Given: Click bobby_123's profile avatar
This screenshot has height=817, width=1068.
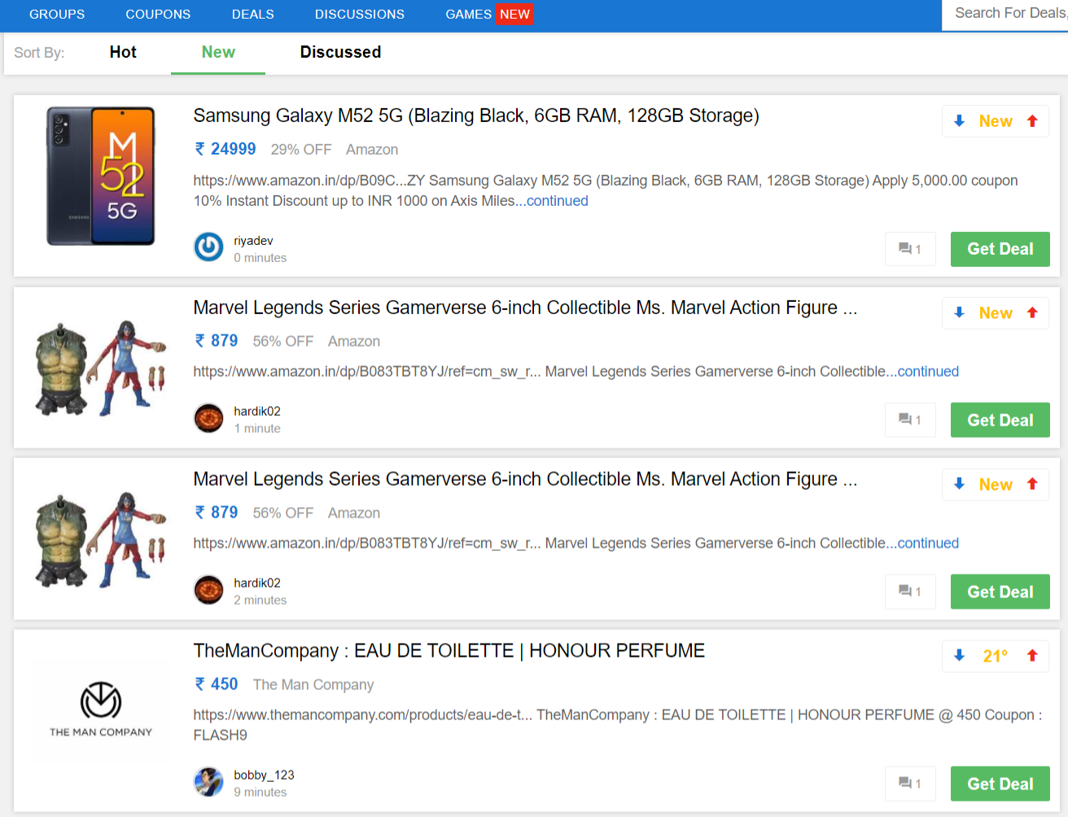Looking at the screenshot, I should tap(208, 782).
